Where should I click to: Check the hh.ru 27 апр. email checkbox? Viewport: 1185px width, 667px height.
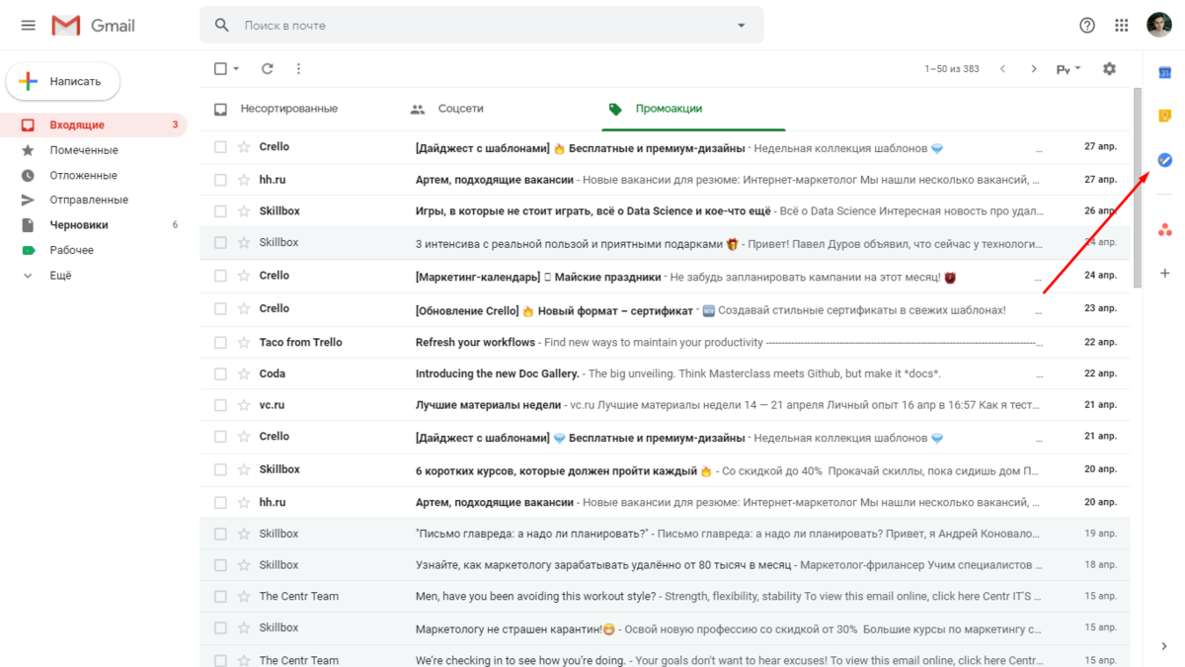[220, 180]
